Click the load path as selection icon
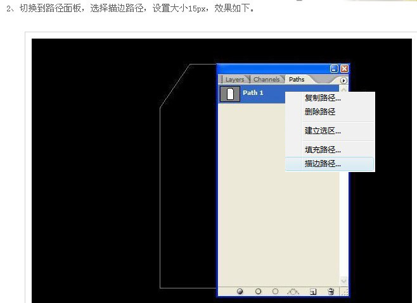417x303 pixels. [x=276, y=292]
